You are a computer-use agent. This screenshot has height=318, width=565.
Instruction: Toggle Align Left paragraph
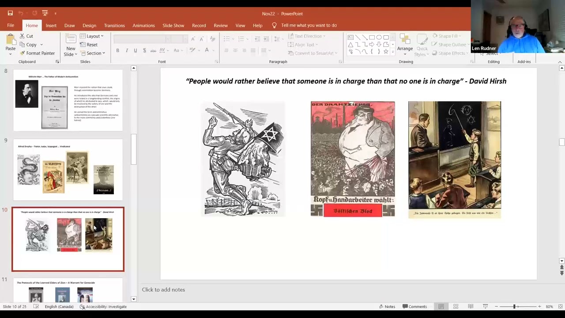(226, 50)
